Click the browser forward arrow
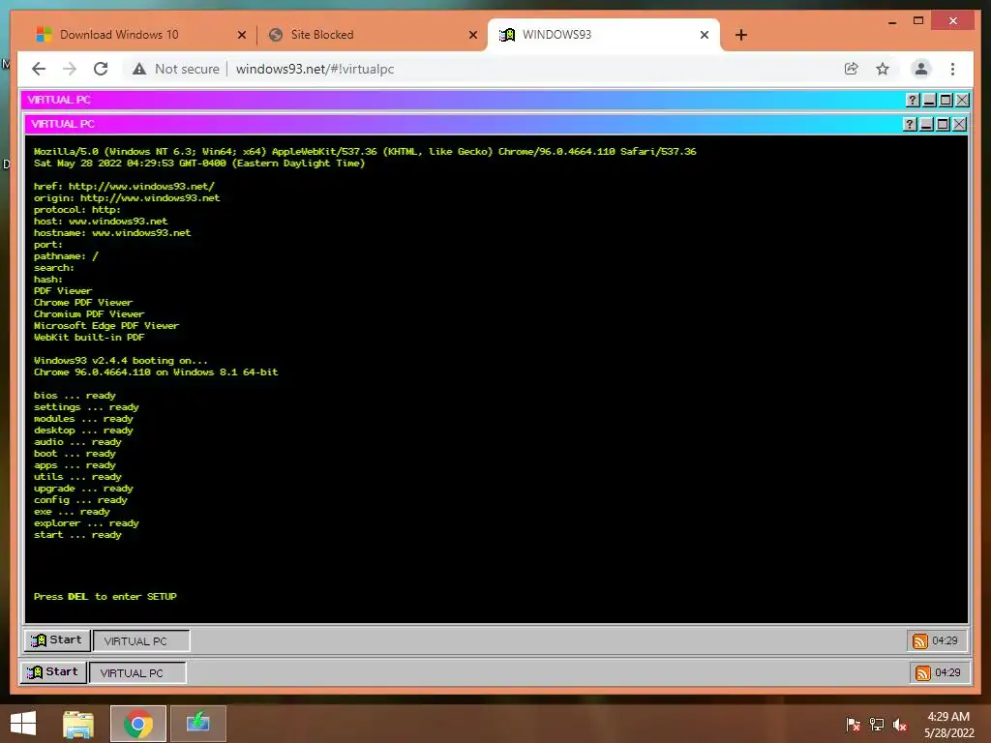The image size is (991, 743). pos(70,69)
